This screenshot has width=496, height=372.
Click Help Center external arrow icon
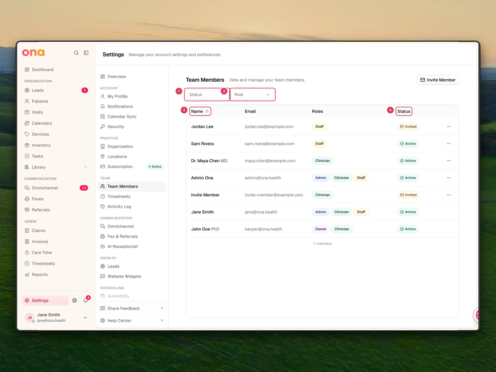click(162, 321)
